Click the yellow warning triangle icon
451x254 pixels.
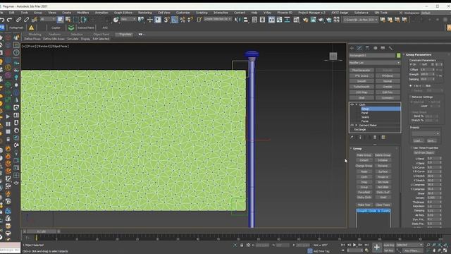(31, 28)
